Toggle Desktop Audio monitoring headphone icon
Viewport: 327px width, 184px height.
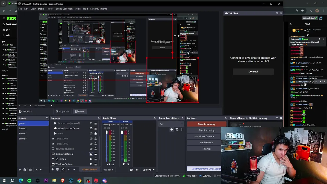[x=113, y=164]
